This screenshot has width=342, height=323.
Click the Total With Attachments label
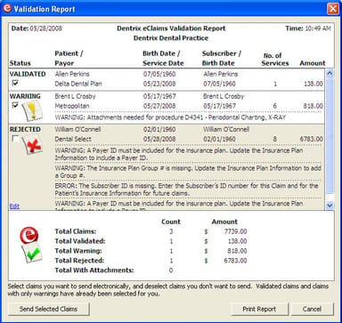[x=94, y=271]
